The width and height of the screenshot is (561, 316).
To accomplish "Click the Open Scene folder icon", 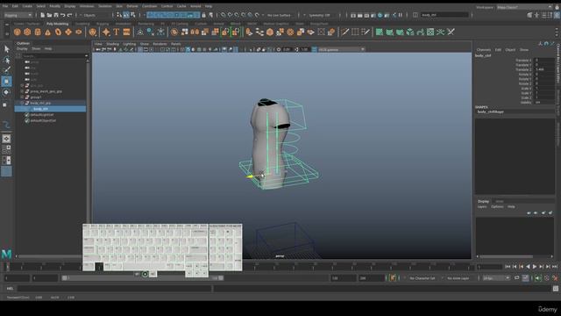I will point(49,15).
